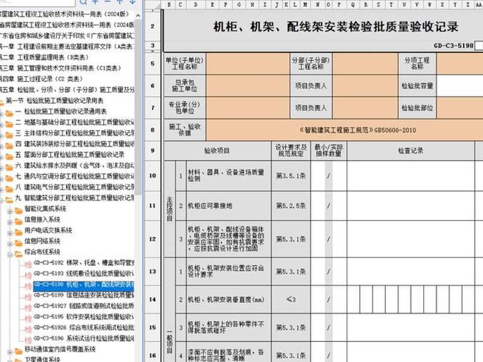Click the folder icon beside 七 通风与空调分部工程
This screenshot has height=362, width=483.
[x=10, y=178]
